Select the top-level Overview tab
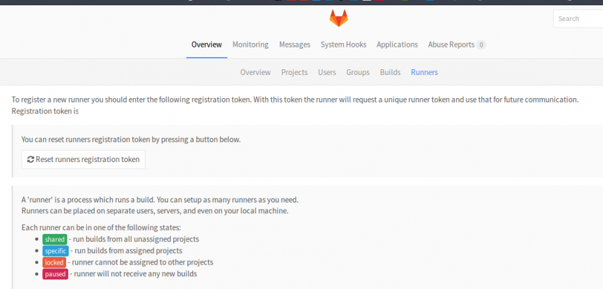Viewport: 603px width, 289px height. [x=207, y=45]
